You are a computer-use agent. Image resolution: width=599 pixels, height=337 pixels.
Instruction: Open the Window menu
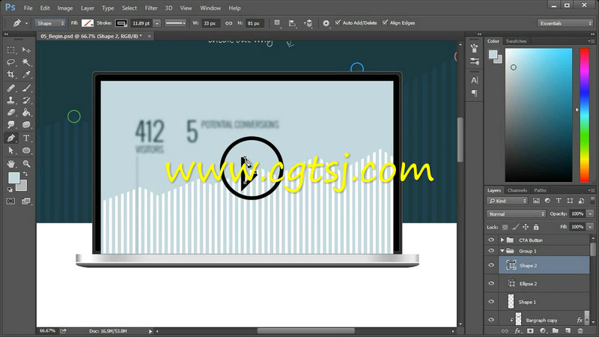coord(210,8)
